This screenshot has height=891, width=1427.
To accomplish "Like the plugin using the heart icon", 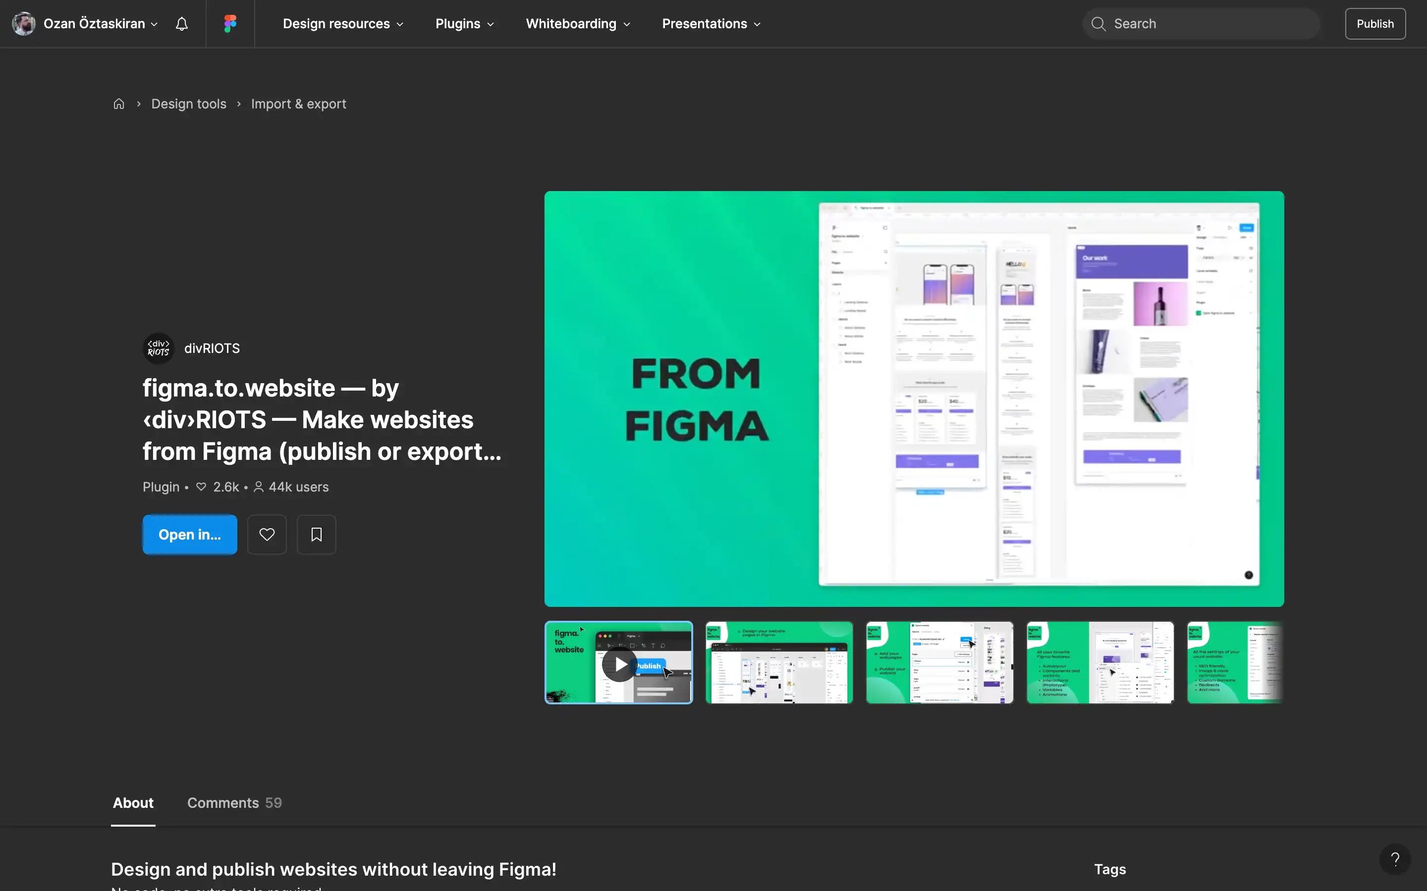I will (267, 534).
